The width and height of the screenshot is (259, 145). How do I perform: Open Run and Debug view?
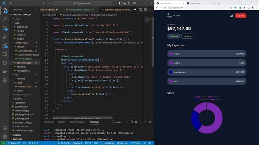point(5,37)
